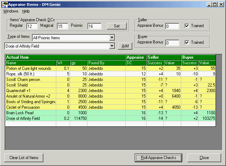Select the Amulet of Natural Armor +2 row
The image size is (226, 166).
110,96
